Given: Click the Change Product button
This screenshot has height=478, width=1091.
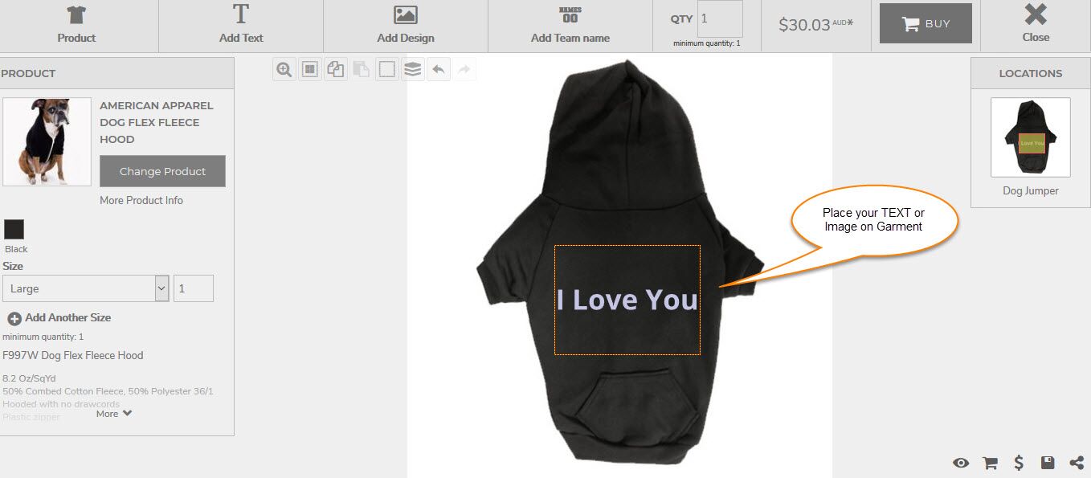Looking at the screenshot, I should [161, 170].
